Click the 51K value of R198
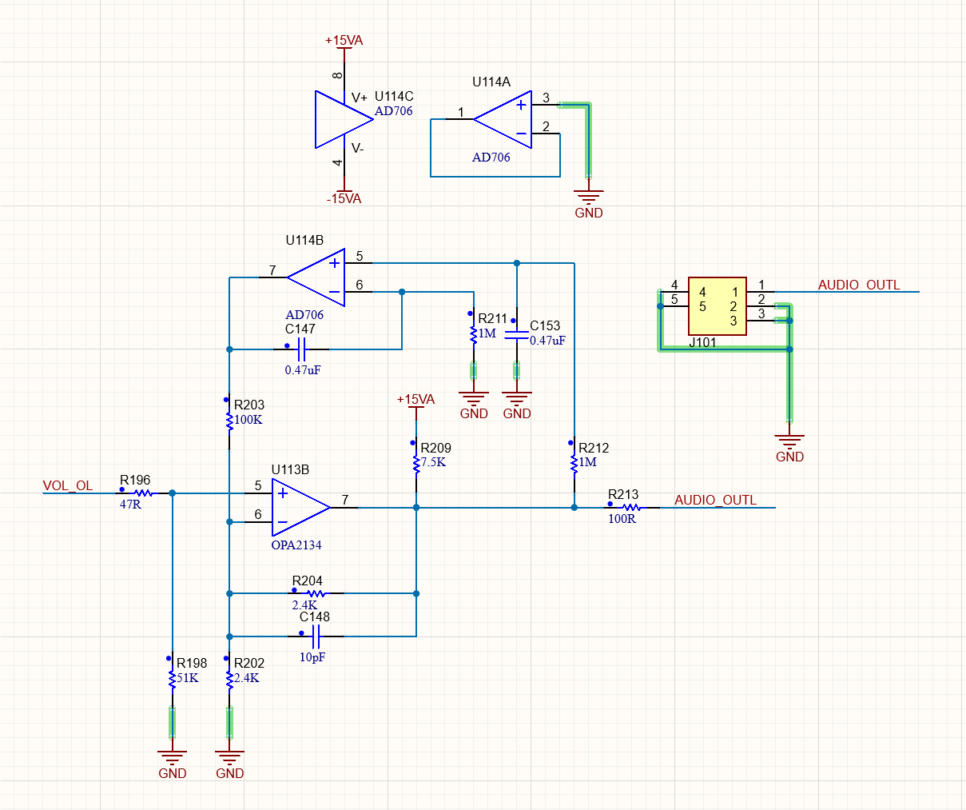This screenshot has height=810, width=966. 188,678
